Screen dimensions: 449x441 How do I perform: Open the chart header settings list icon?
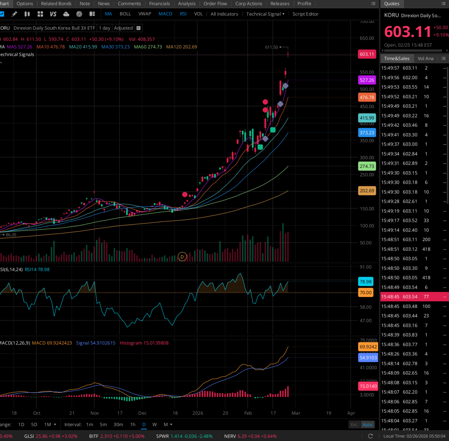pyautogui.click(x=138, y=28)
